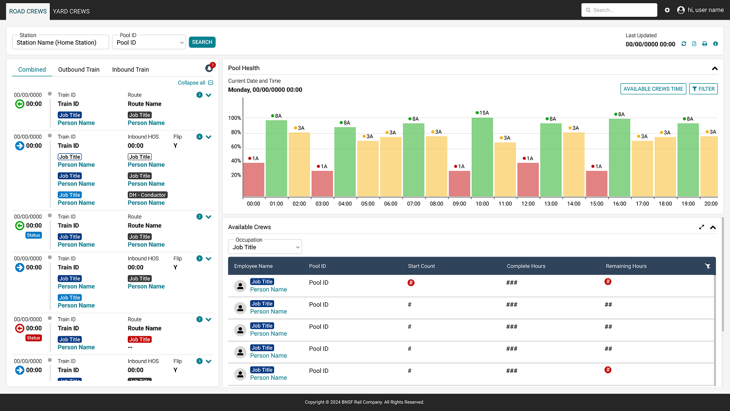Expand Available Crews panel to full size
This screenshot has width=730, height=411.
(x=701, y=227)
